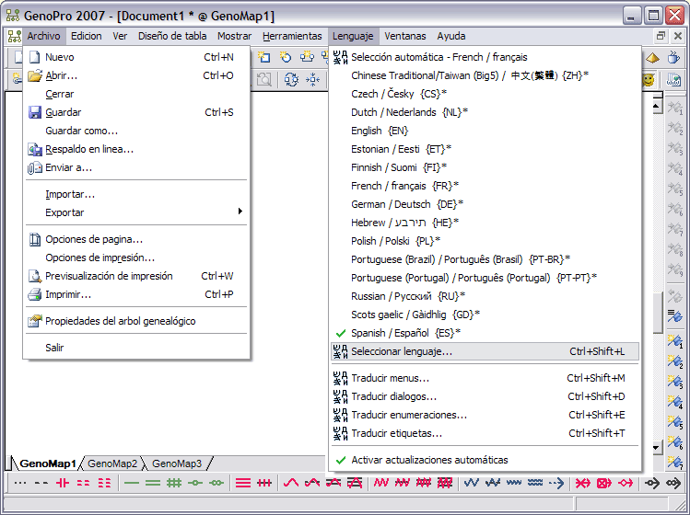Switch to the GenoMap2 tab
The height and width of the screenshot is (515, 690).
(112, 463)
